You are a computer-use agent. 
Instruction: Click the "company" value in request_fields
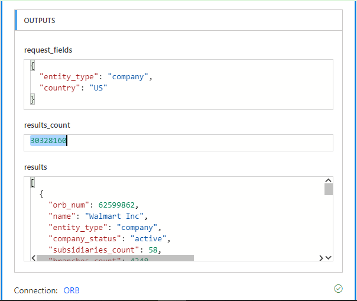coord(130,77)
